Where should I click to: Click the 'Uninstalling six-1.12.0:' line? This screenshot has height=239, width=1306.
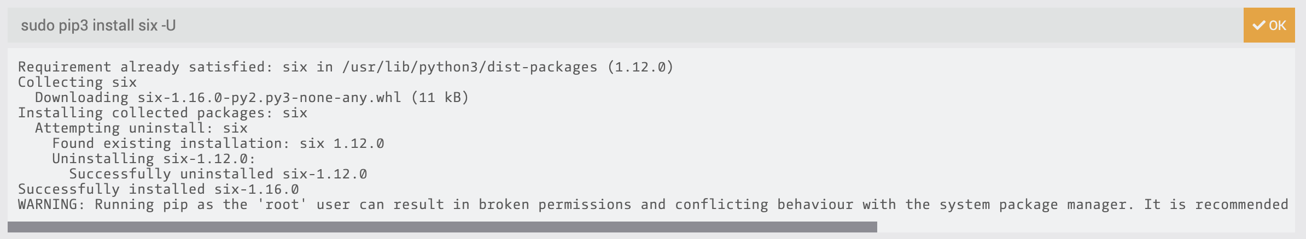pos(154,159)
